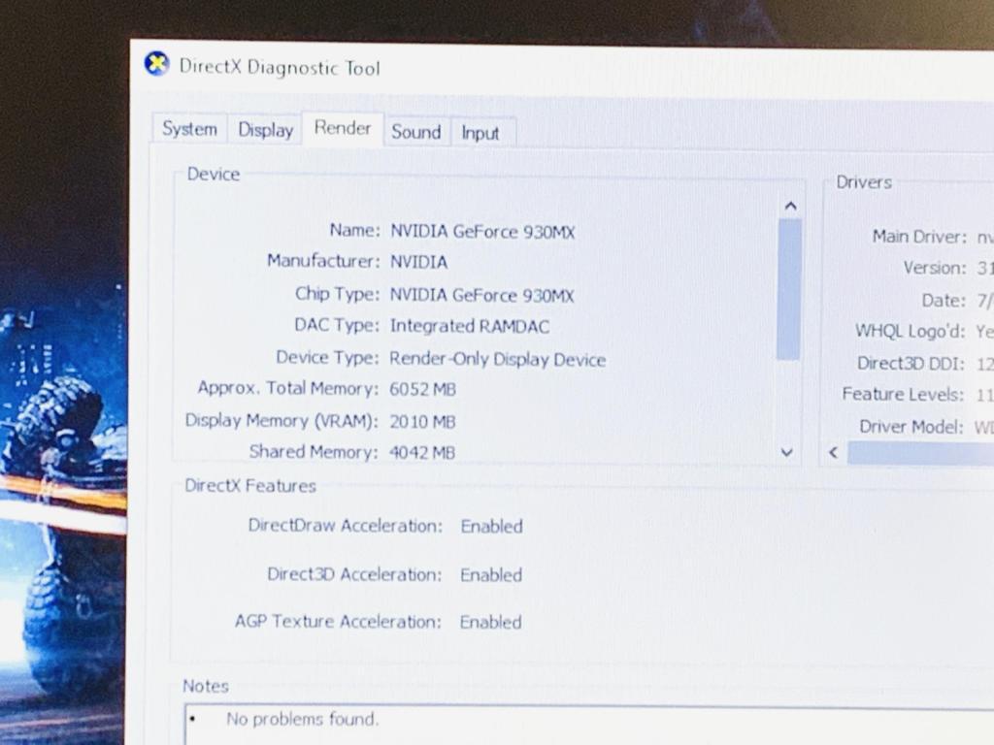Click the Drivers list scroll left arrow
This screenshot has width=994, height=745.
click(x=834, y=452)
